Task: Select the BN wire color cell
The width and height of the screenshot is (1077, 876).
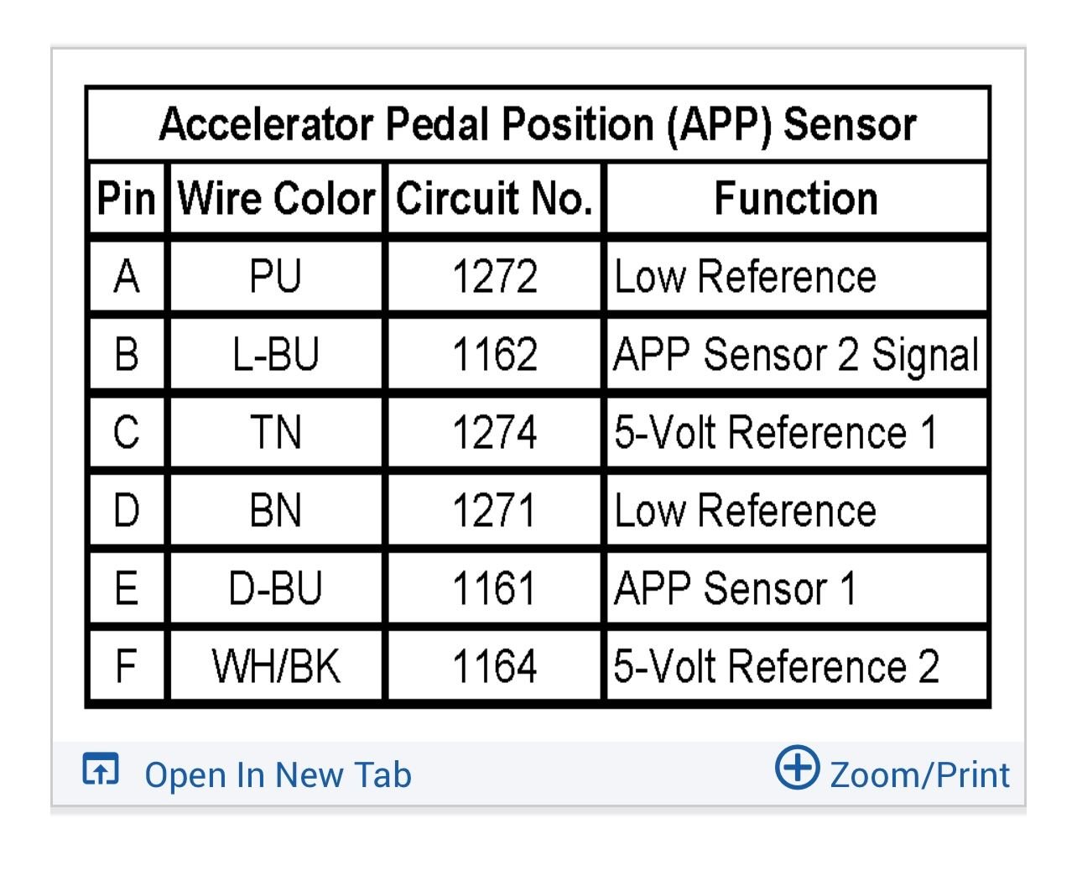Action: 276,510
